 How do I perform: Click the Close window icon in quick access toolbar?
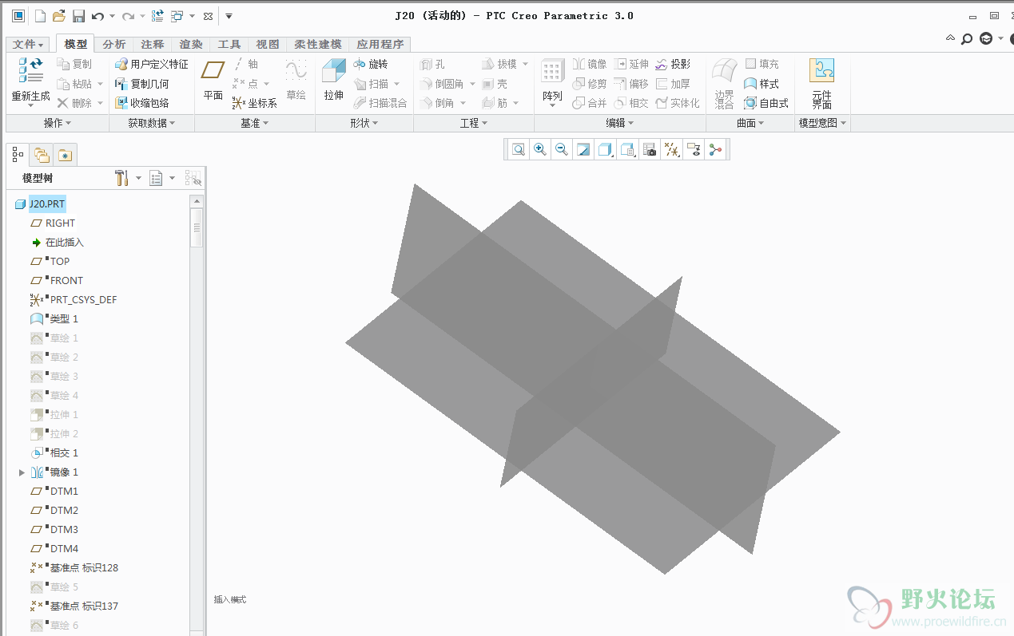[x=209, y=16]
